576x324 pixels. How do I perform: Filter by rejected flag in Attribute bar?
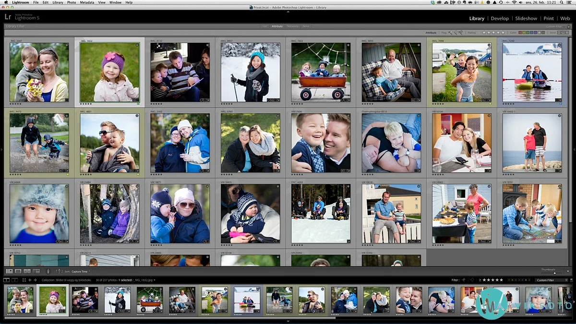point(461,33)
